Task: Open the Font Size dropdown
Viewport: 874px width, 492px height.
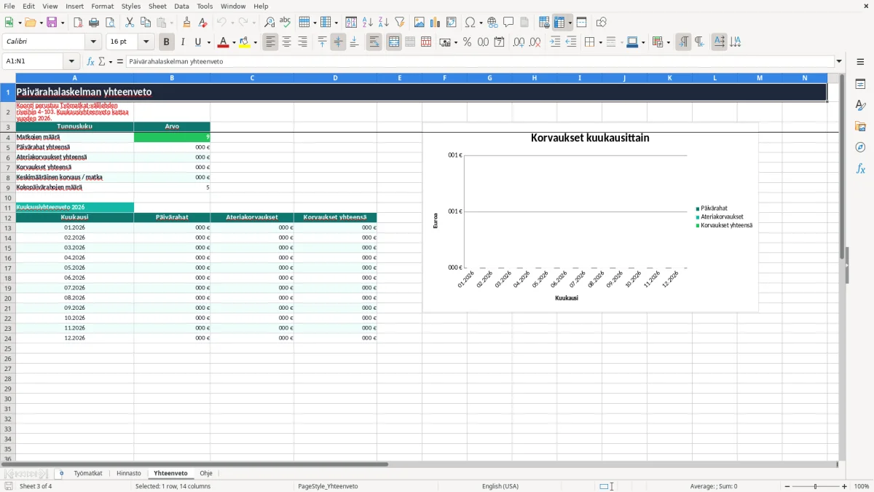Action: pos(146,42)
